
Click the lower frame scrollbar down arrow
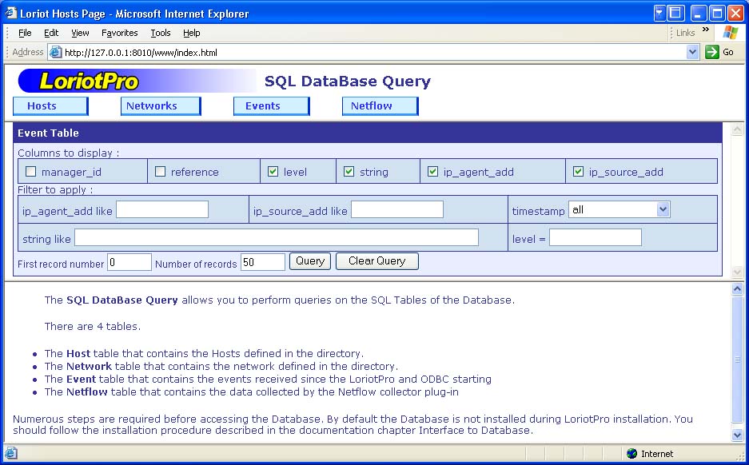click(737, 435)
